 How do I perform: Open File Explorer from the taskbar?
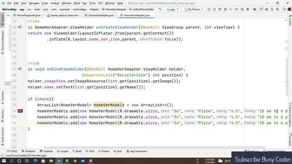point(51,161)
